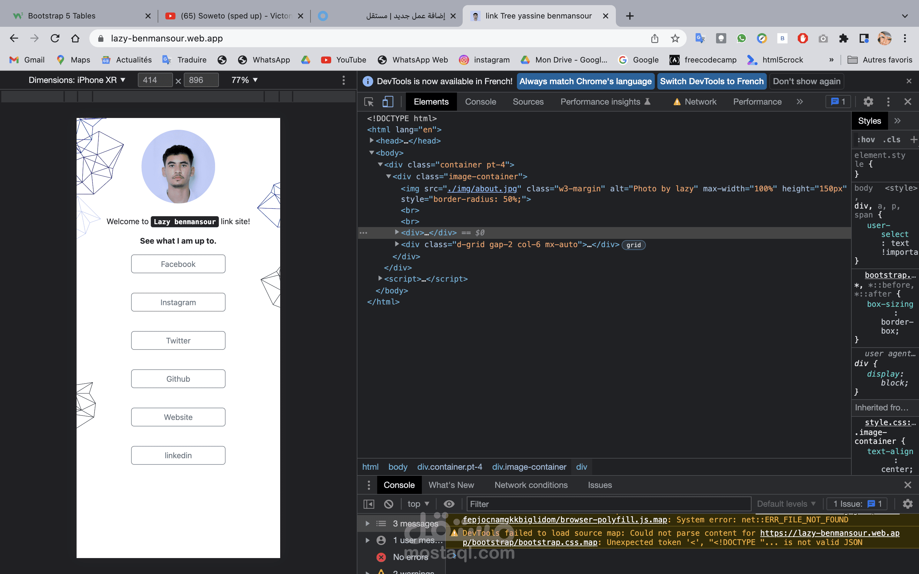Toggle the console sidebar panel icon
919x574 pixels.
click(369, 504)
